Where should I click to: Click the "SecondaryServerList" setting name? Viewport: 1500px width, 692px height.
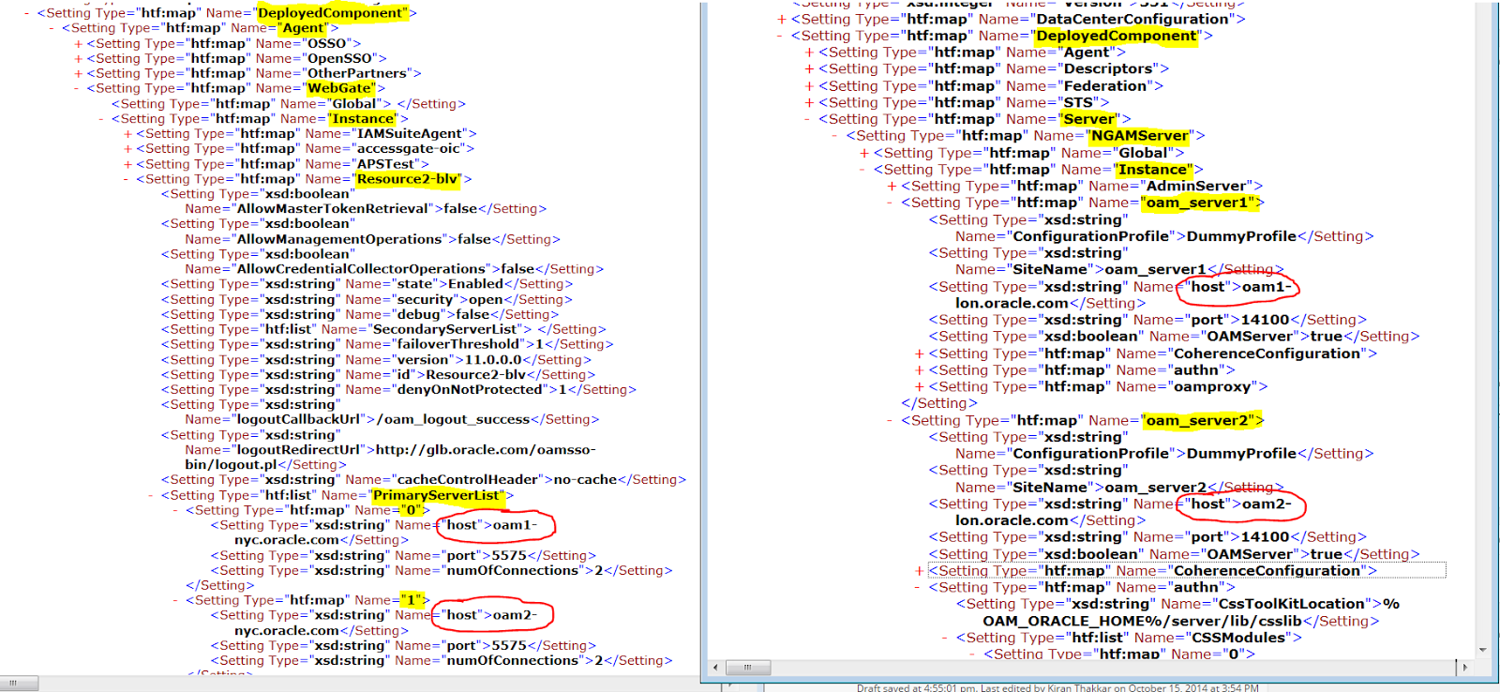coord(445,329)
